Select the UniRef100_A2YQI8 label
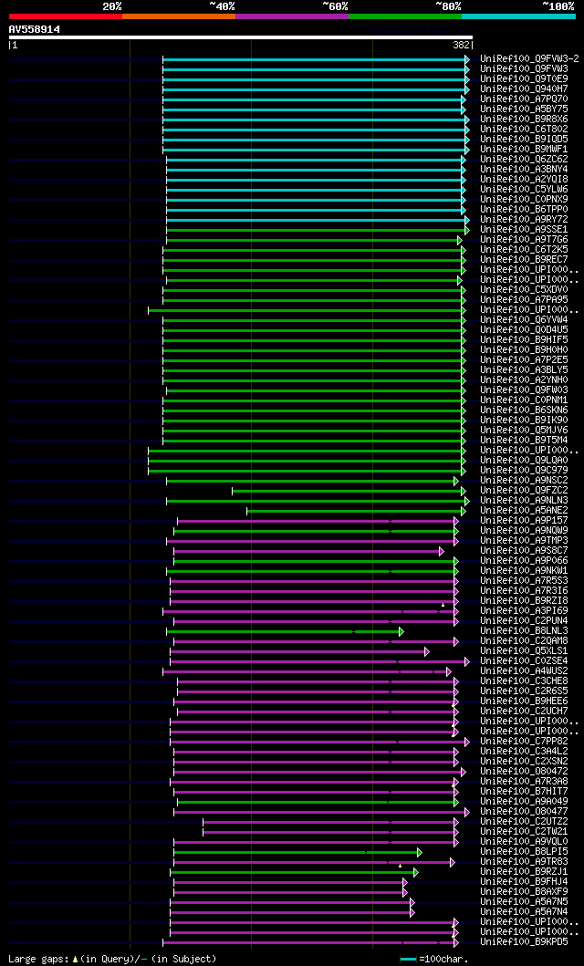584x966 pixels. (525, 180)
